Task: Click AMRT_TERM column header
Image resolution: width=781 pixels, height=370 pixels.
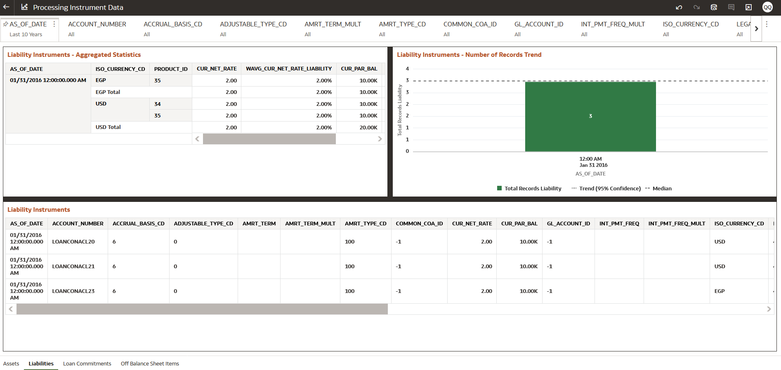Action: [x=259, y=223]
